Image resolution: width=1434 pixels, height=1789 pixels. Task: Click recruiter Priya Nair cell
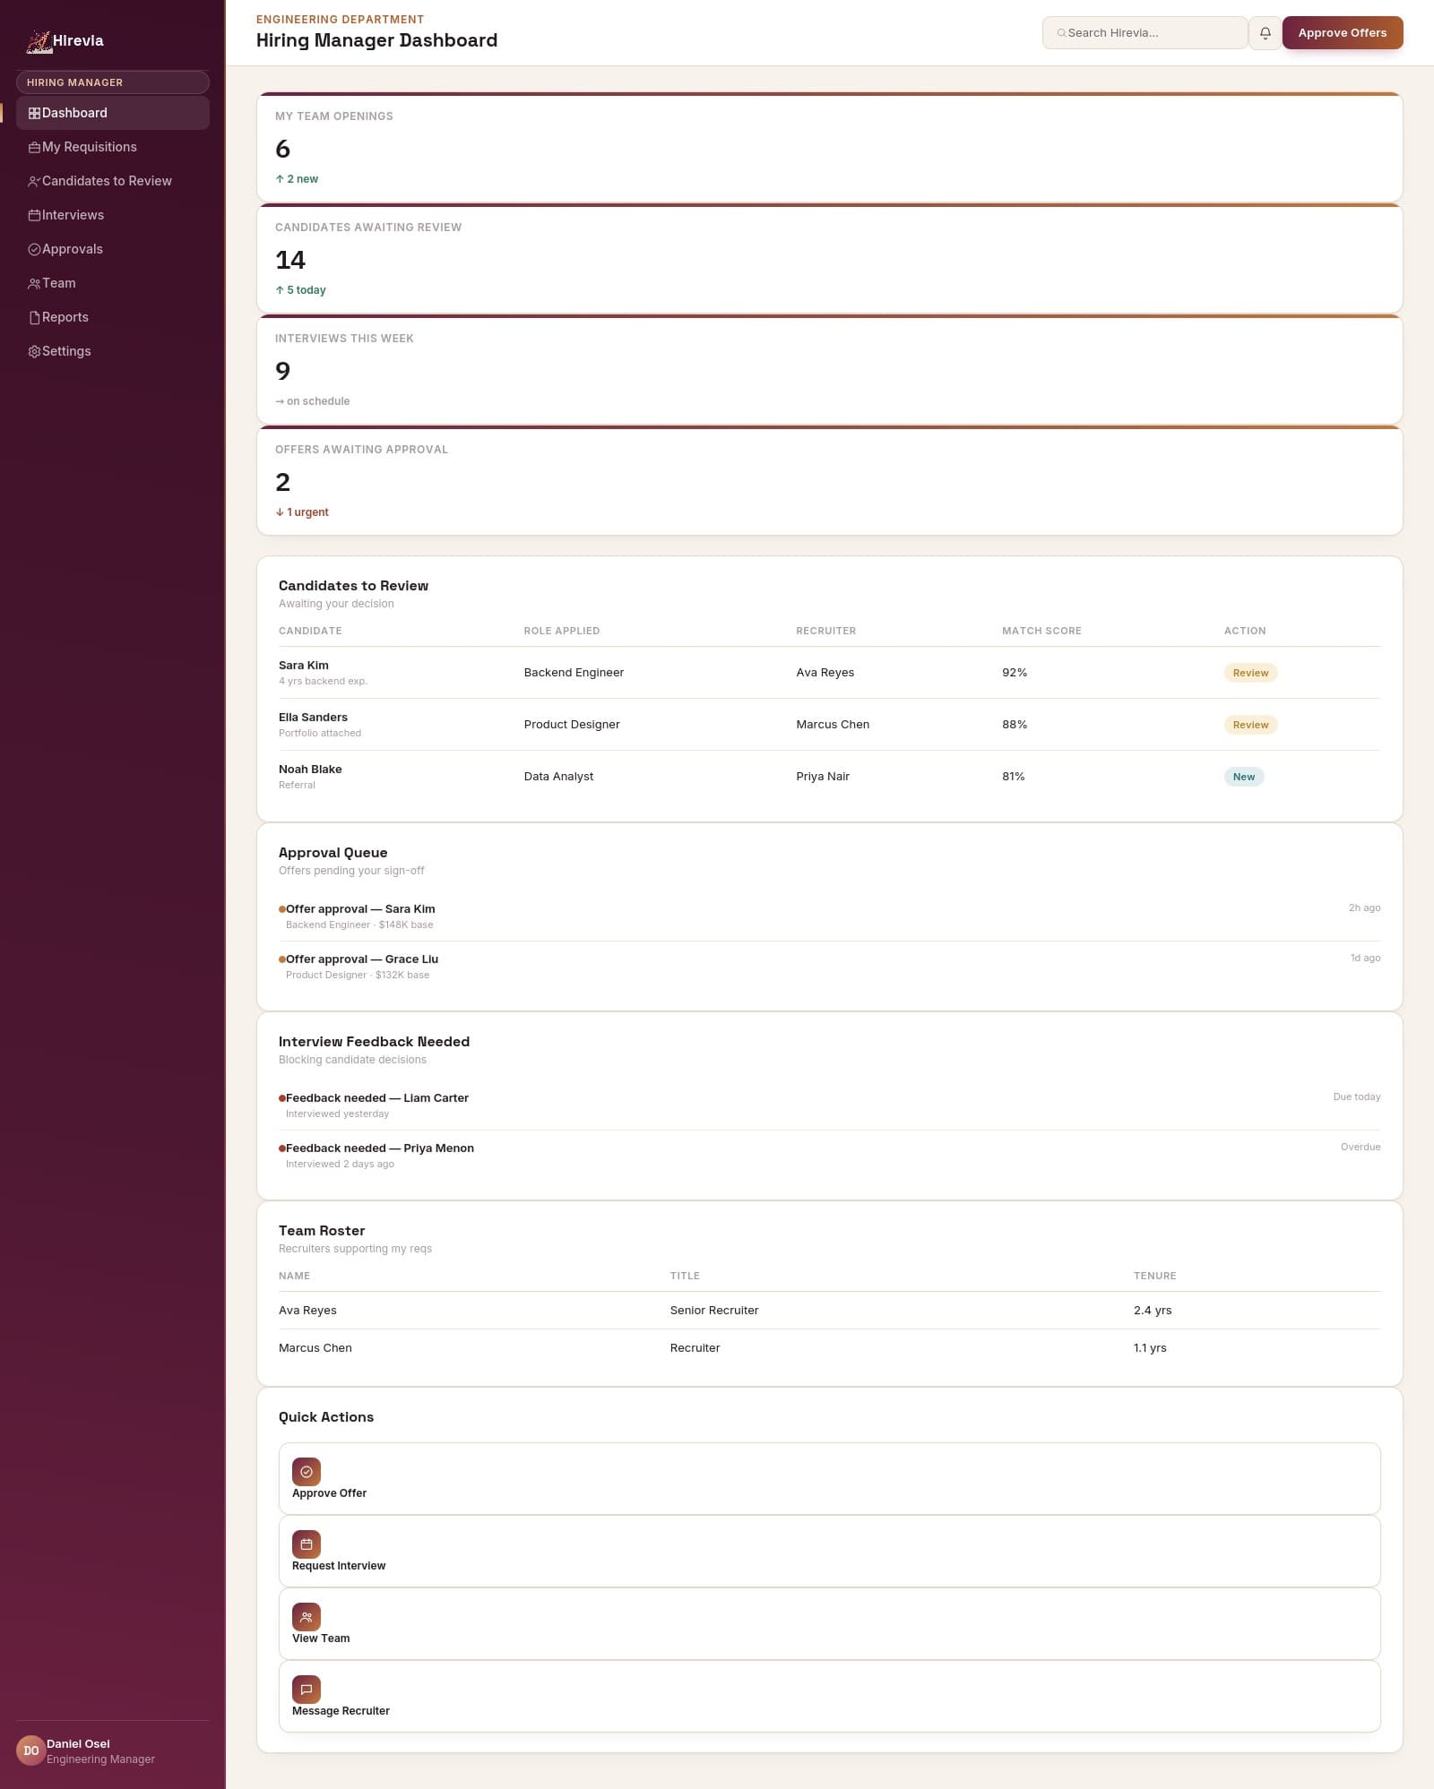pos(823,777)
